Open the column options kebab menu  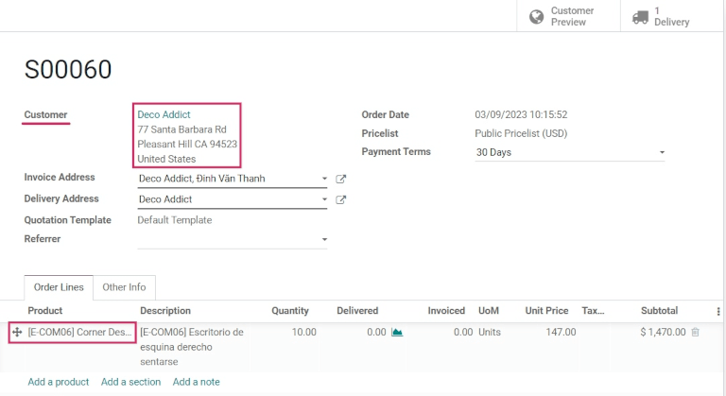point(717,311)
